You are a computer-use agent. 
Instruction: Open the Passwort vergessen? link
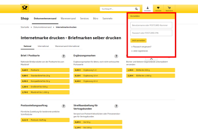pos(142,47)
